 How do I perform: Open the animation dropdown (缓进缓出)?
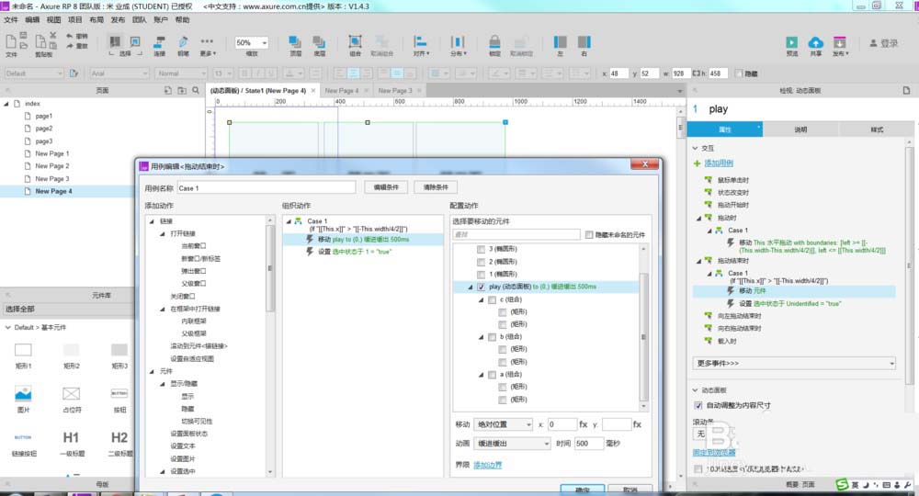click(512, 444)
